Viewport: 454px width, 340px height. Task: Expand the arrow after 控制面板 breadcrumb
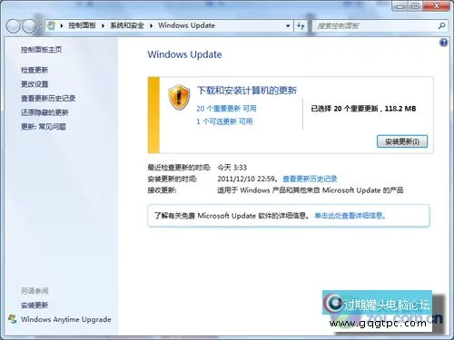[103, 25]
